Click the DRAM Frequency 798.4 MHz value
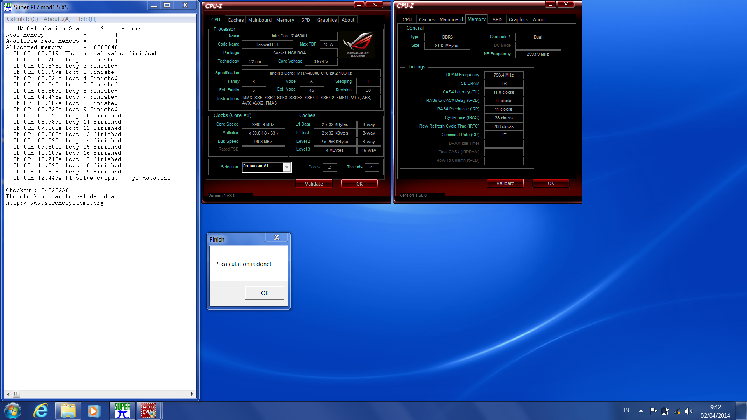Screen dimensions: 747x420 click(x=504, y=75)
